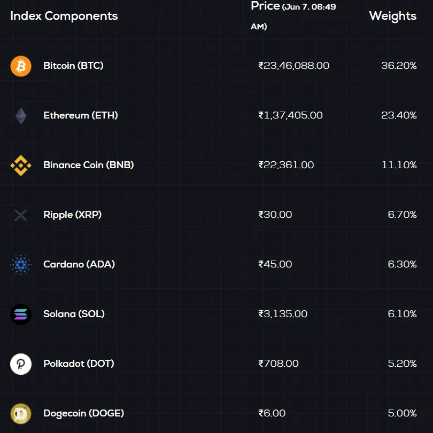This screenshot has height=433, width=433.
Task: Click the white Polkadot icon
Action: [x=21, y=364]
